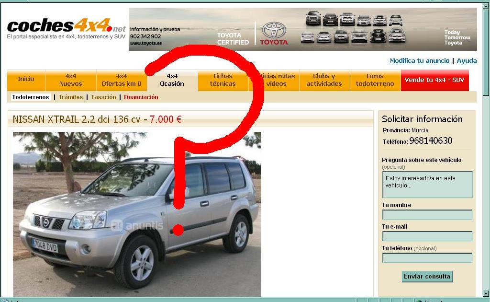
Task: Open the Ayuda link
Action: (467, 61)
